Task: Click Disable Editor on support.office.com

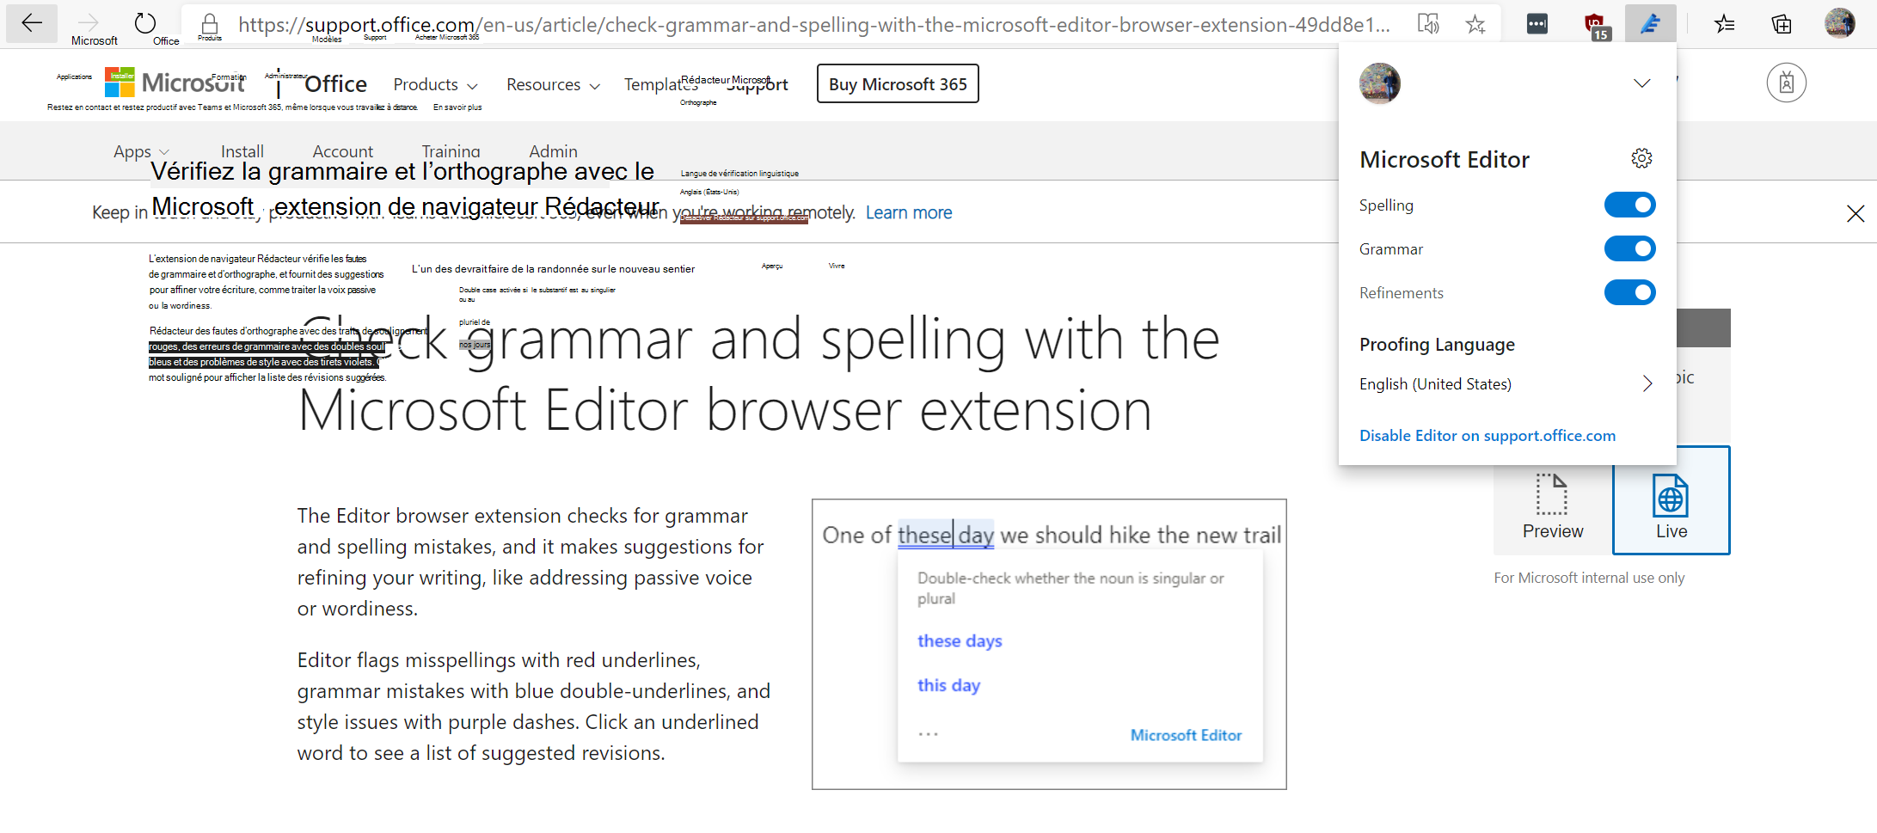Action: 1487,435
